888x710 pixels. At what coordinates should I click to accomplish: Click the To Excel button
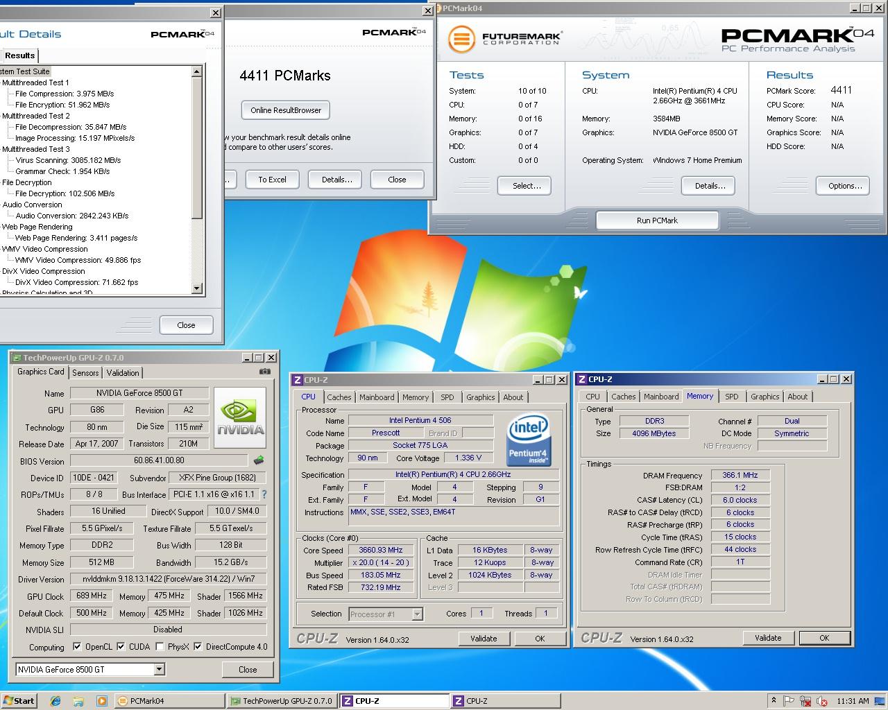[x=272, y=180]
